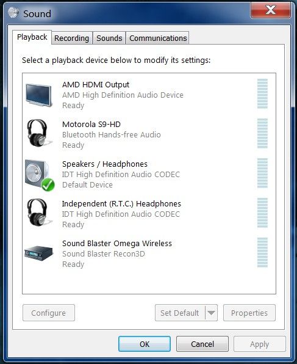Click the Sound Blaster Omega Wireless receiver icon
The height and width of the screenshot is (364, 297).
38,253
